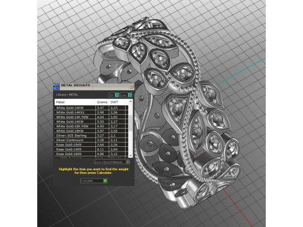Click the Metal Weights dialog icon

pyautogui.click(x=56, y=86)
